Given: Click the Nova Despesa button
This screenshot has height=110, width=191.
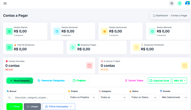Looking at the screenshot, I should pyautogui.click(x=20, y=81).
